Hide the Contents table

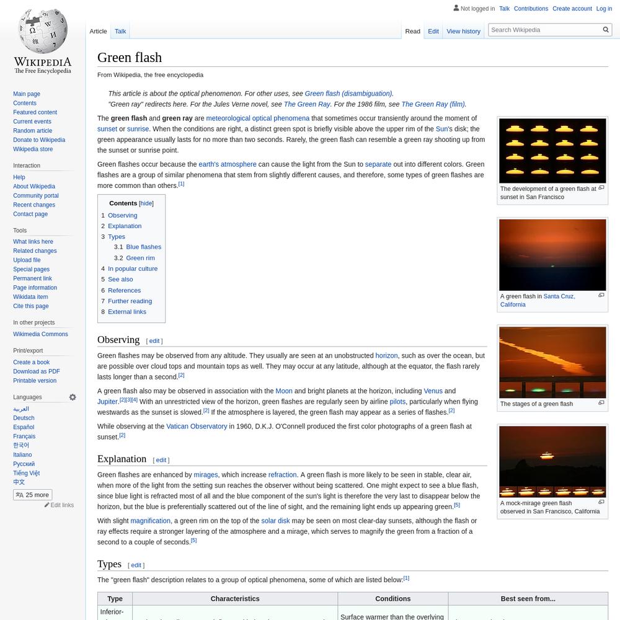tap(146, 203)
